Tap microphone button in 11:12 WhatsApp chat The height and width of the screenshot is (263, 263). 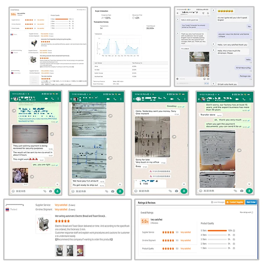249,191
